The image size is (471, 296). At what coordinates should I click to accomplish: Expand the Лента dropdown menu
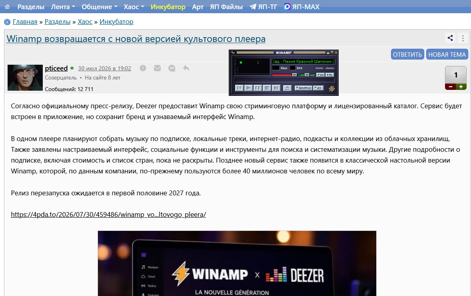point(63,7)
